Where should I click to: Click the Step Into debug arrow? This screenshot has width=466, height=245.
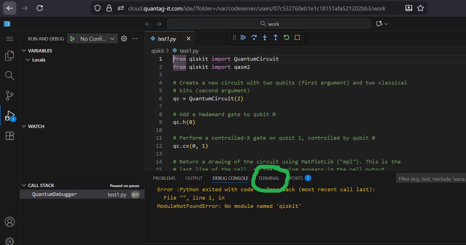pyautogui.click(x=265, y=37)
